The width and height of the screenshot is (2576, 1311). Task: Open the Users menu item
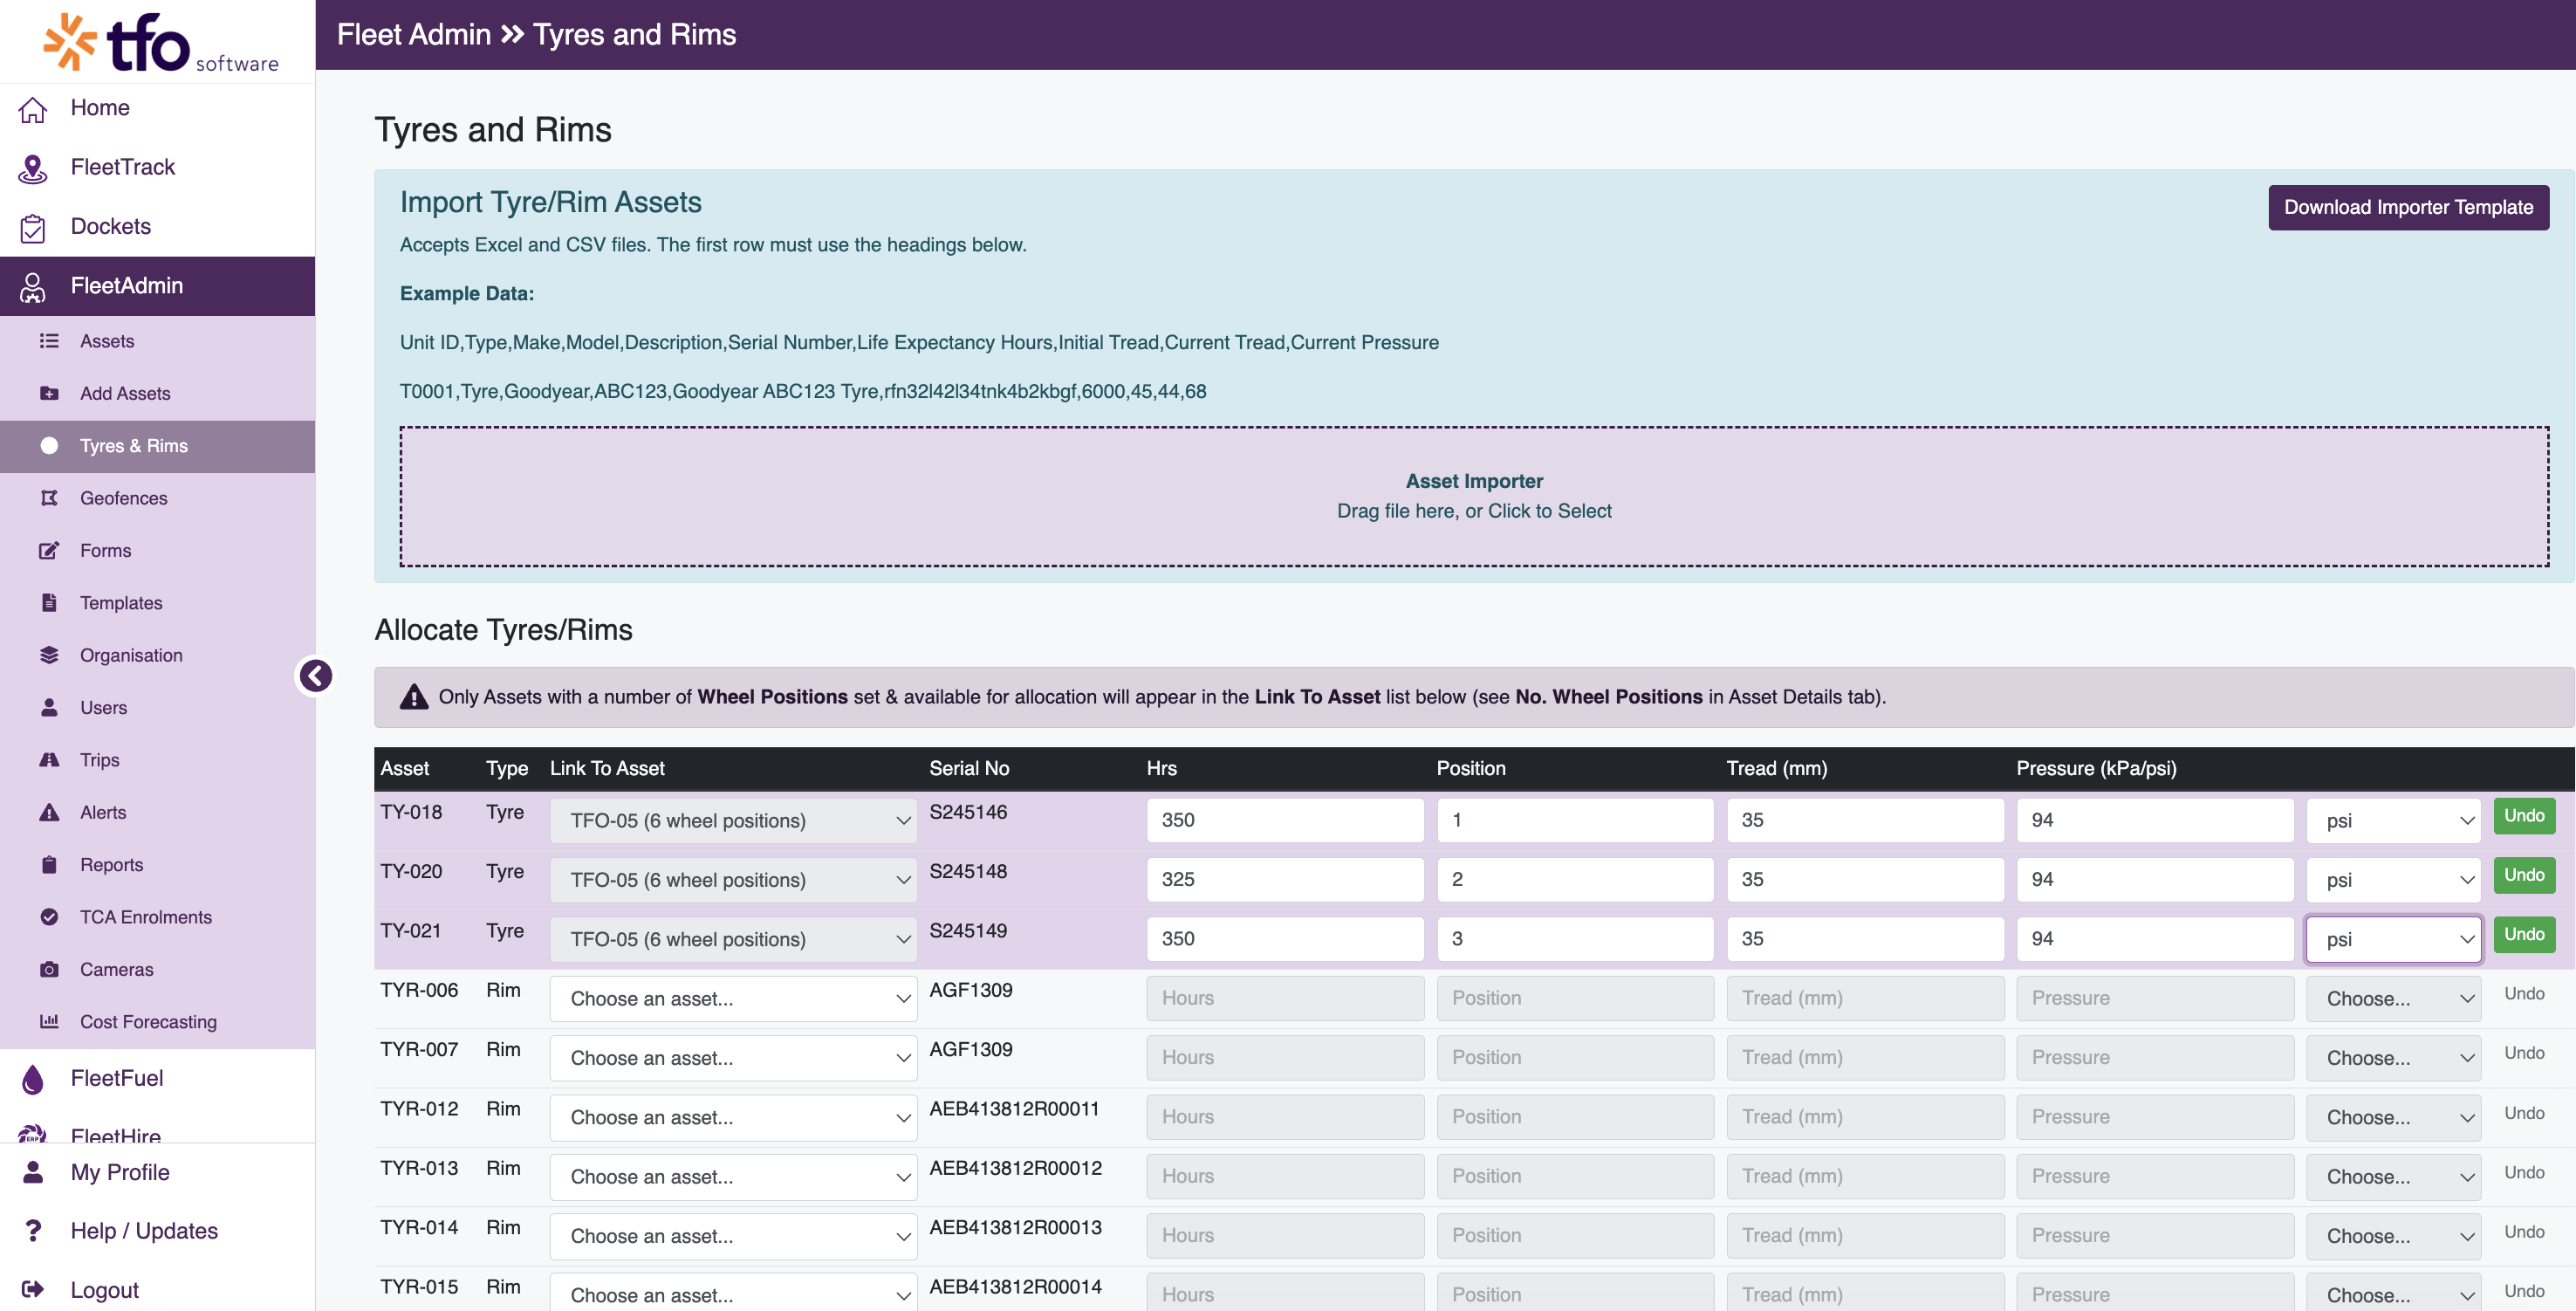[157, 707]
